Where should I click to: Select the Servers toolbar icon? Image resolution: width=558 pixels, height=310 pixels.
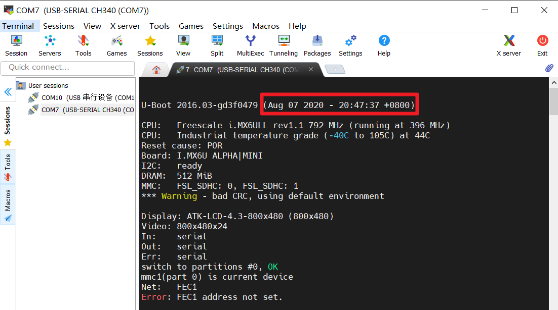click(x=49, y=44)
